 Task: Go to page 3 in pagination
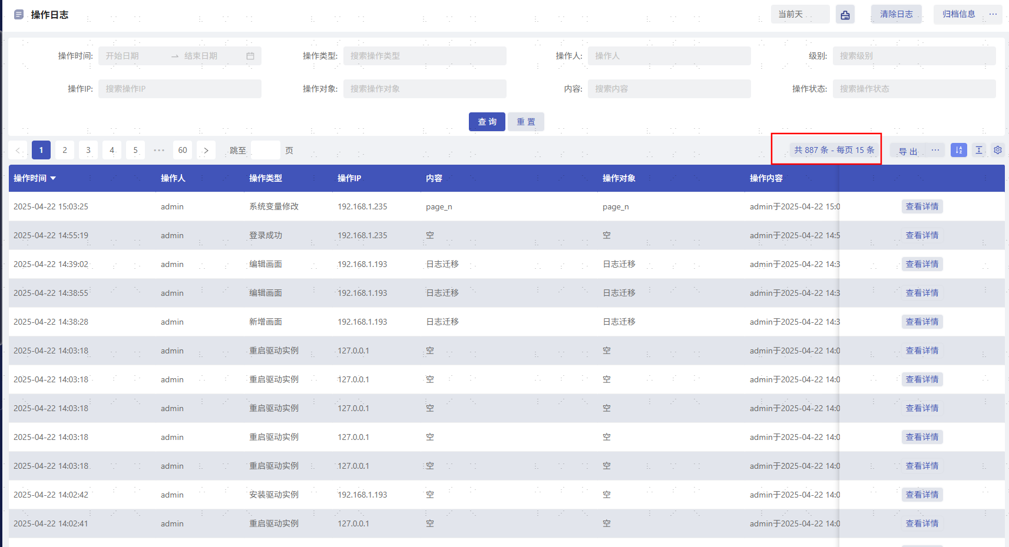[x=88, y=151]
